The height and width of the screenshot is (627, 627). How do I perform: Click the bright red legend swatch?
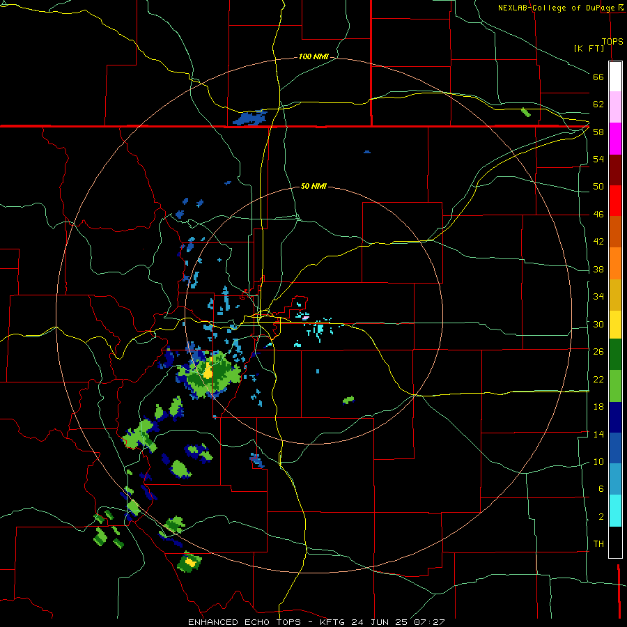tap(615, 201)
